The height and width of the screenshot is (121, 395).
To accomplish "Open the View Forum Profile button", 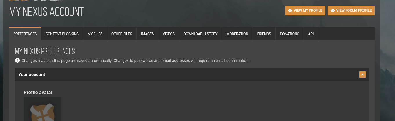I will tap(351, 10).
